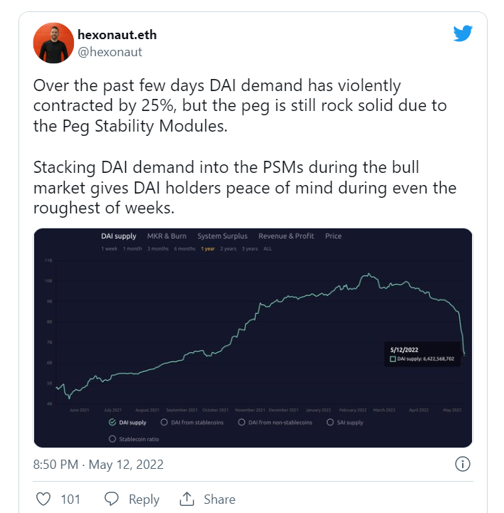Choose the 2 years time range

(x=228, y=248)
